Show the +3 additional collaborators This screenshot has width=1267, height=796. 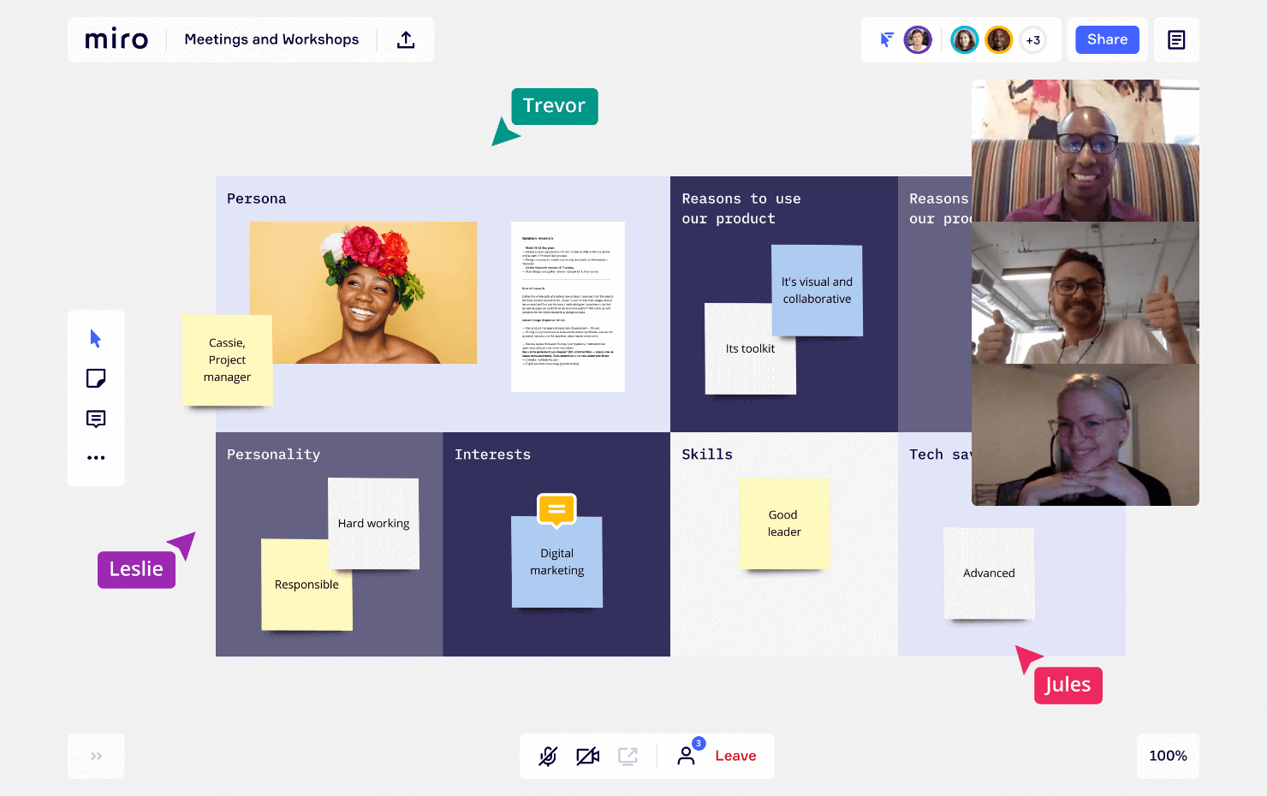[1033, 39]
